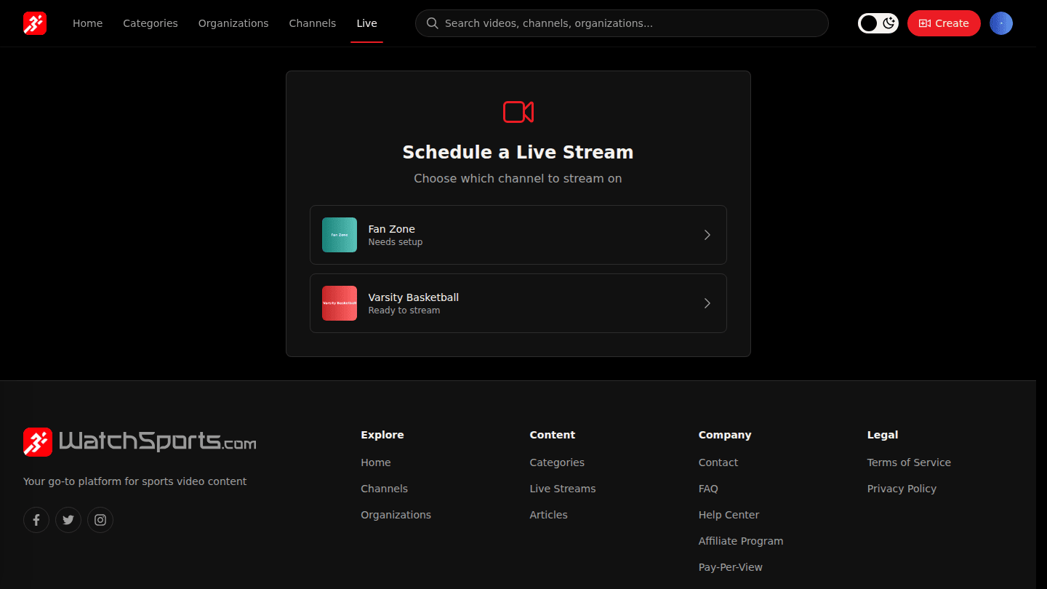Open Organizations in top navigation
Viewport: 1047px width, 589px height.
pyautogui.click(x=233, y=23)
